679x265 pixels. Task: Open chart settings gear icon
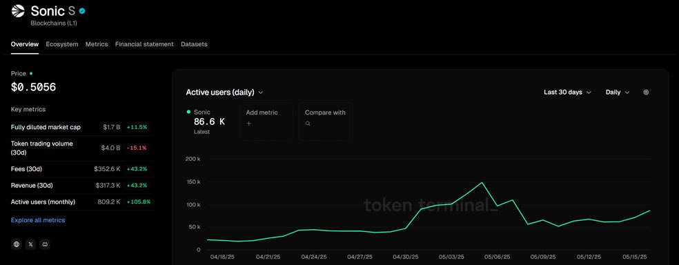[x=646, y=92]
